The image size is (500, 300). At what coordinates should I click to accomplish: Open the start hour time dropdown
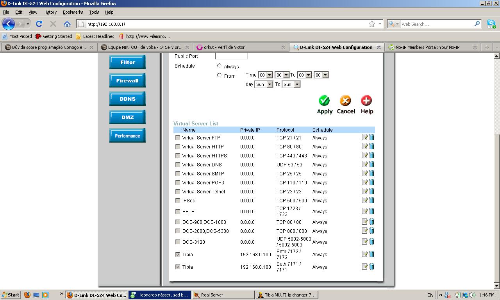click(x=265, y=75)
